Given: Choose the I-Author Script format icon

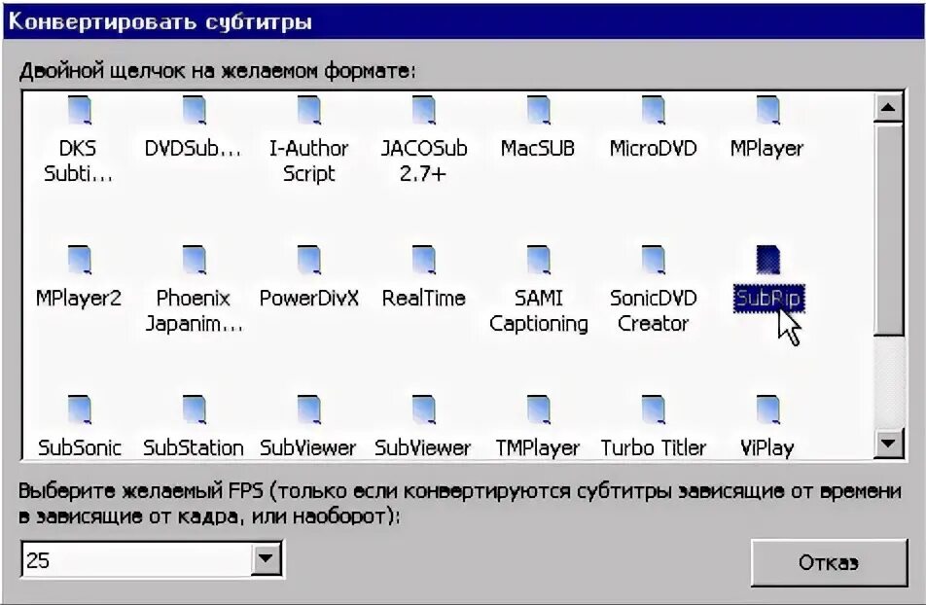Looking at the screenshot, I should click(309, 111).
